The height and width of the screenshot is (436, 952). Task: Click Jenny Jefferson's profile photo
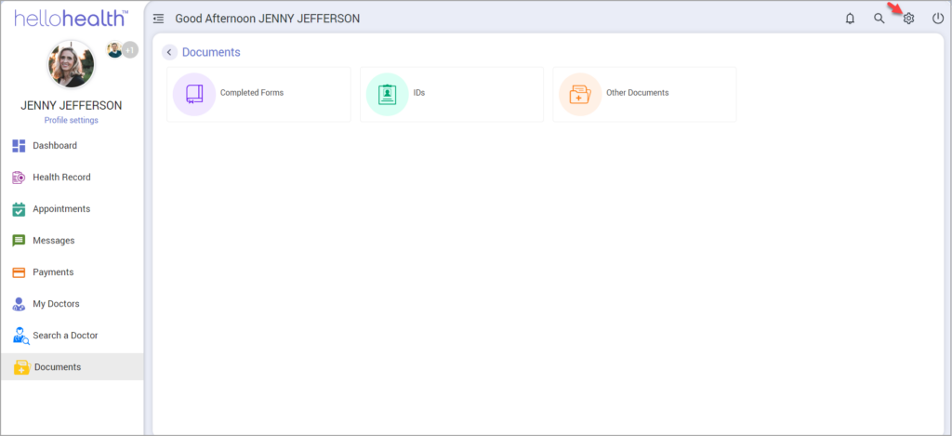click(x=71, y=64)
